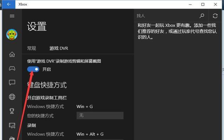
Task: Close the Xbox window
Action: [x=216, y=5]
